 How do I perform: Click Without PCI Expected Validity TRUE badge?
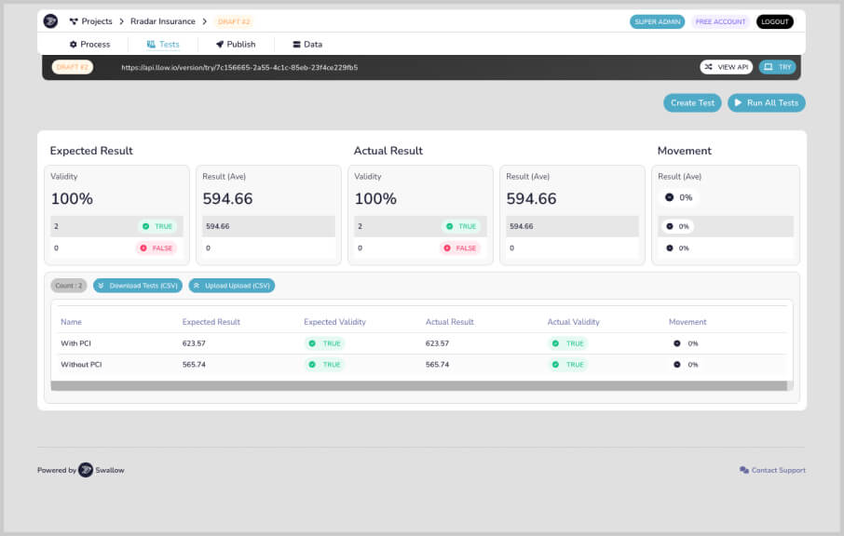click(325, 365)
